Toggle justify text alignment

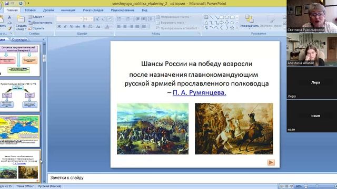[137, 26]
